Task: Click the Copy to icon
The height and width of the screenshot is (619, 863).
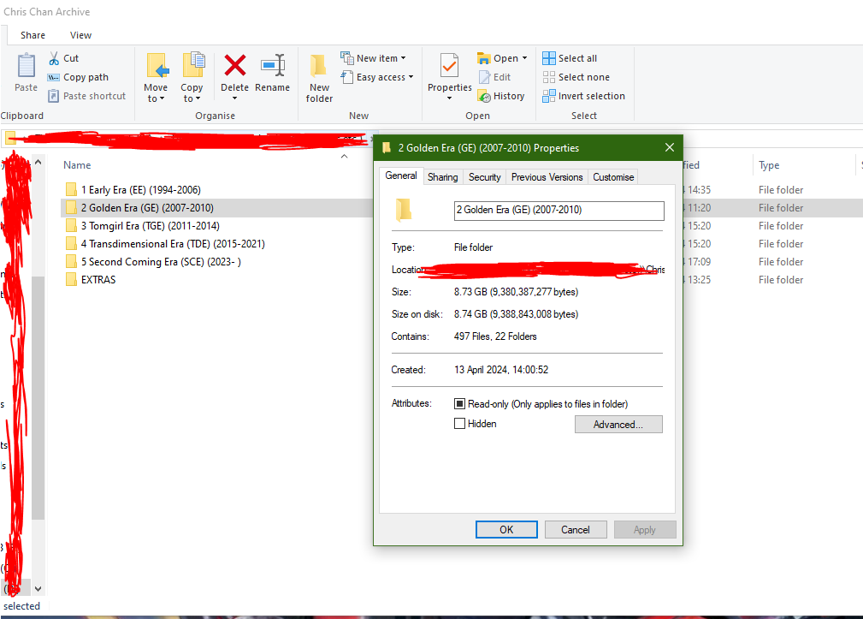Action: click(193, 65)
